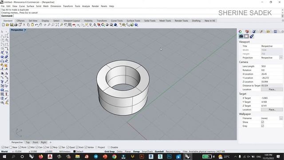The width and height of the screenshot is (284, 160).
Task: Click the Lens Length value field
Action: (272, 66)
